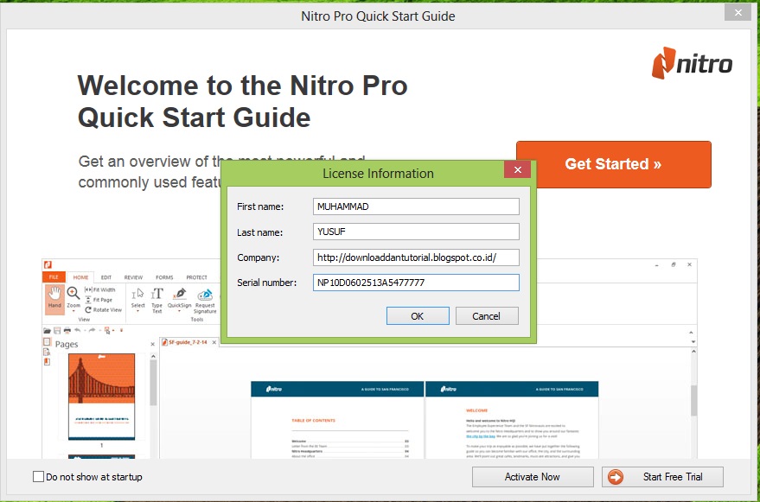Switch to the HOME tab in preview ribbon
Screen dimensions: 760x502
(x=80, y=277)
